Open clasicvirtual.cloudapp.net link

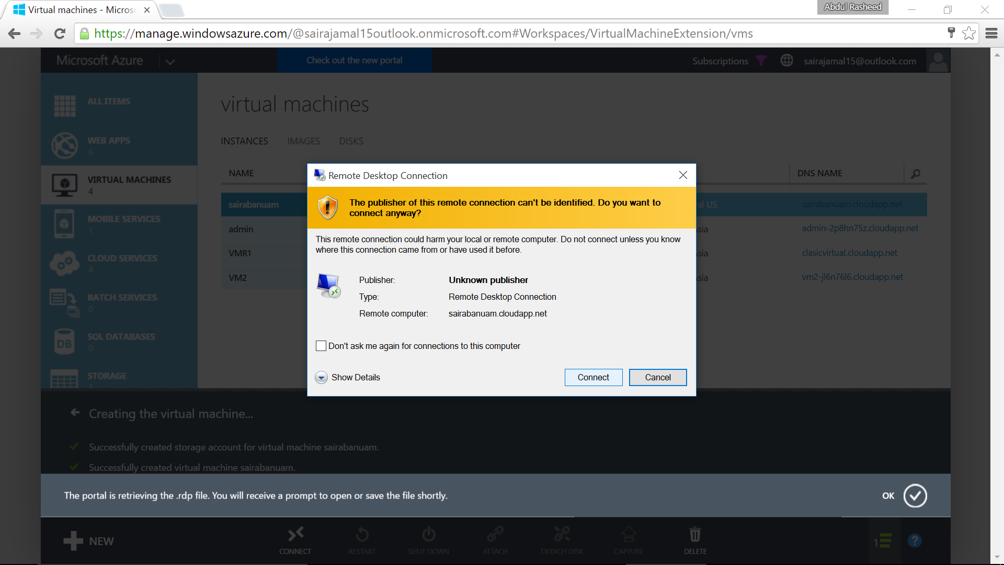tap(850, 253)
